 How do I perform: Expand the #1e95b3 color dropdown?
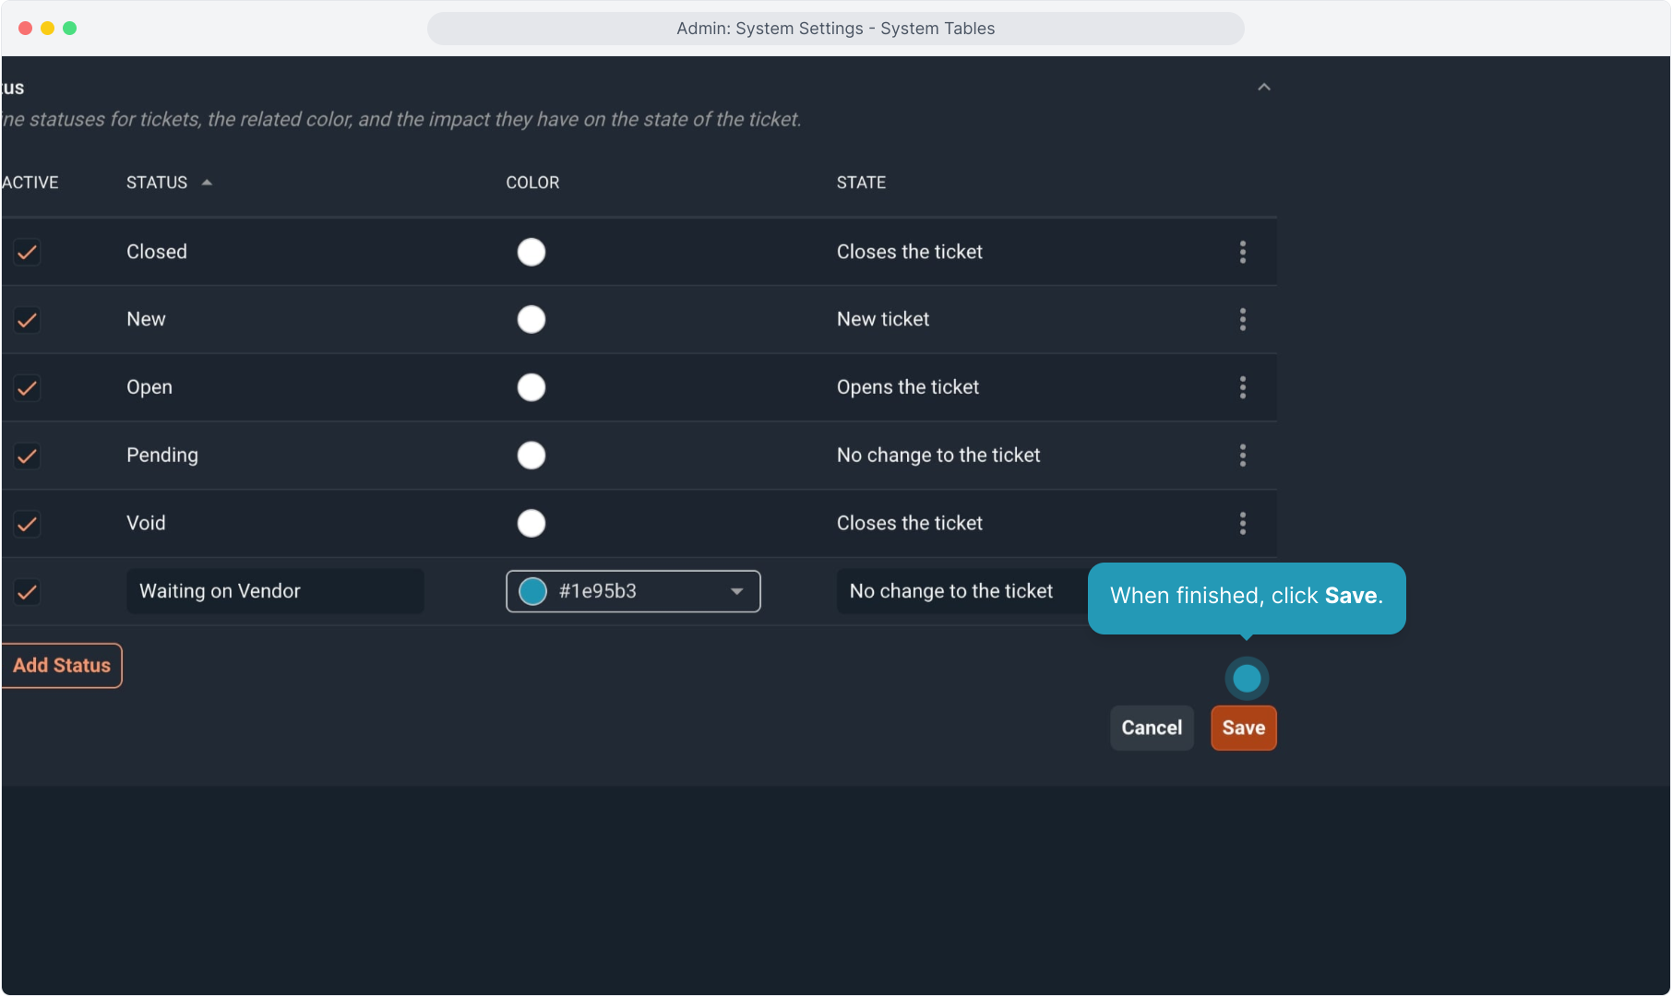[735, 591]
